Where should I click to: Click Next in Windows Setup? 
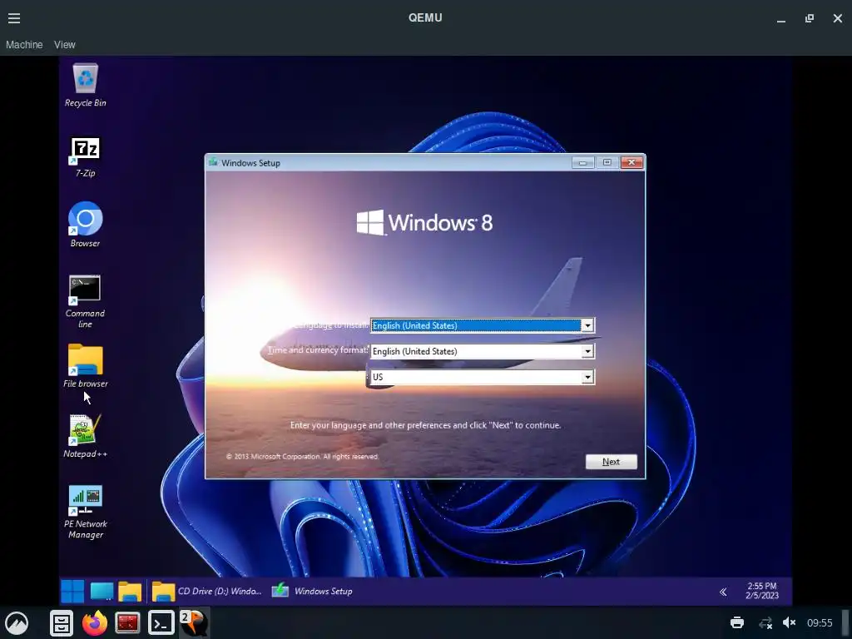(x=612, y=462)
